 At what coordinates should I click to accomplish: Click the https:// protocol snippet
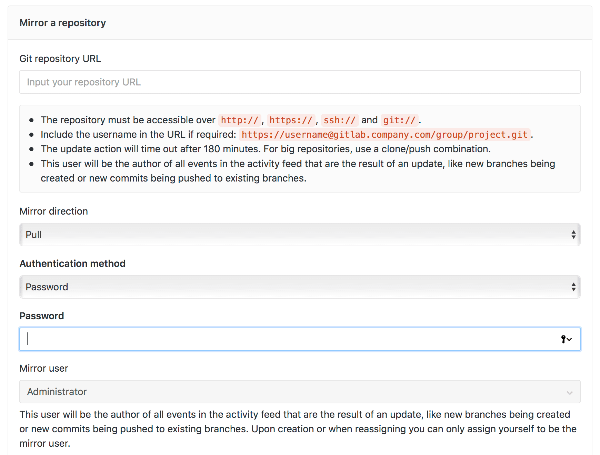pyautogui.click(x=291, y=120)
